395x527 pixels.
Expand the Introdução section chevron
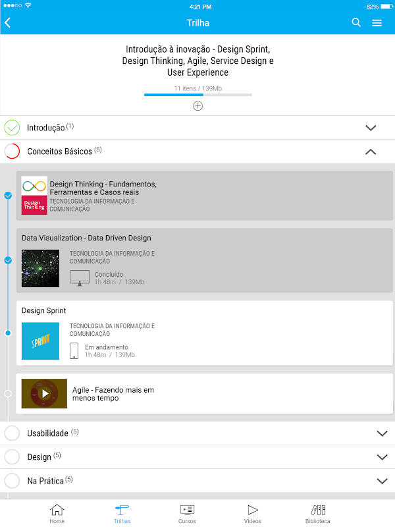click(x=371, y=128)
